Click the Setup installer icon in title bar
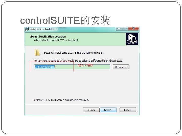 [x=27, y=29]
